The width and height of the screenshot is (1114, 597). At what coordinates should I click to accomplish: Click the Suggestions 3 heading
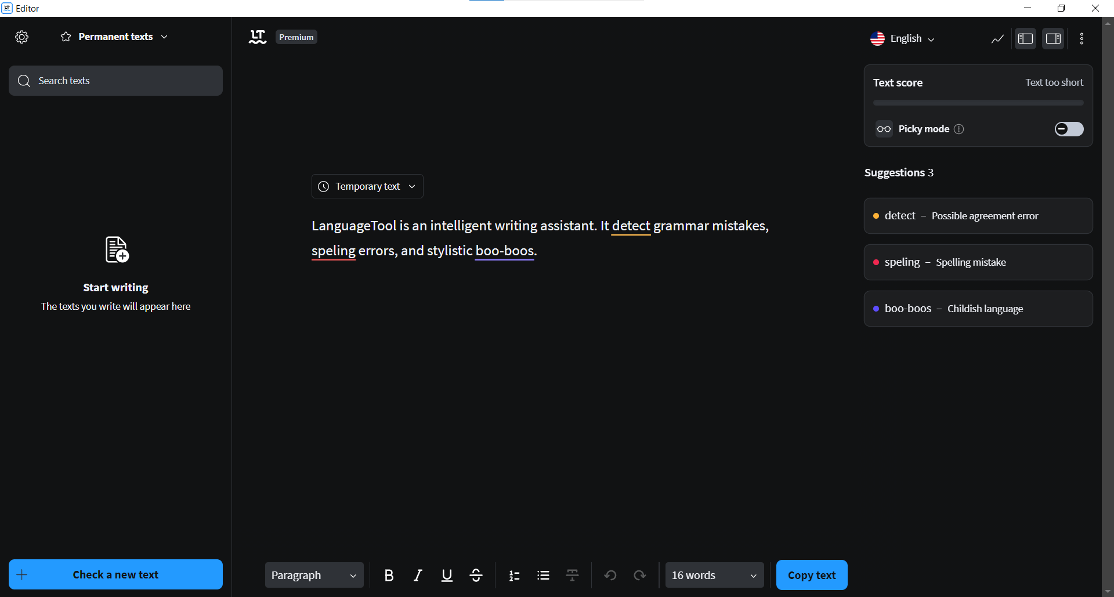[x=899, y=172]
